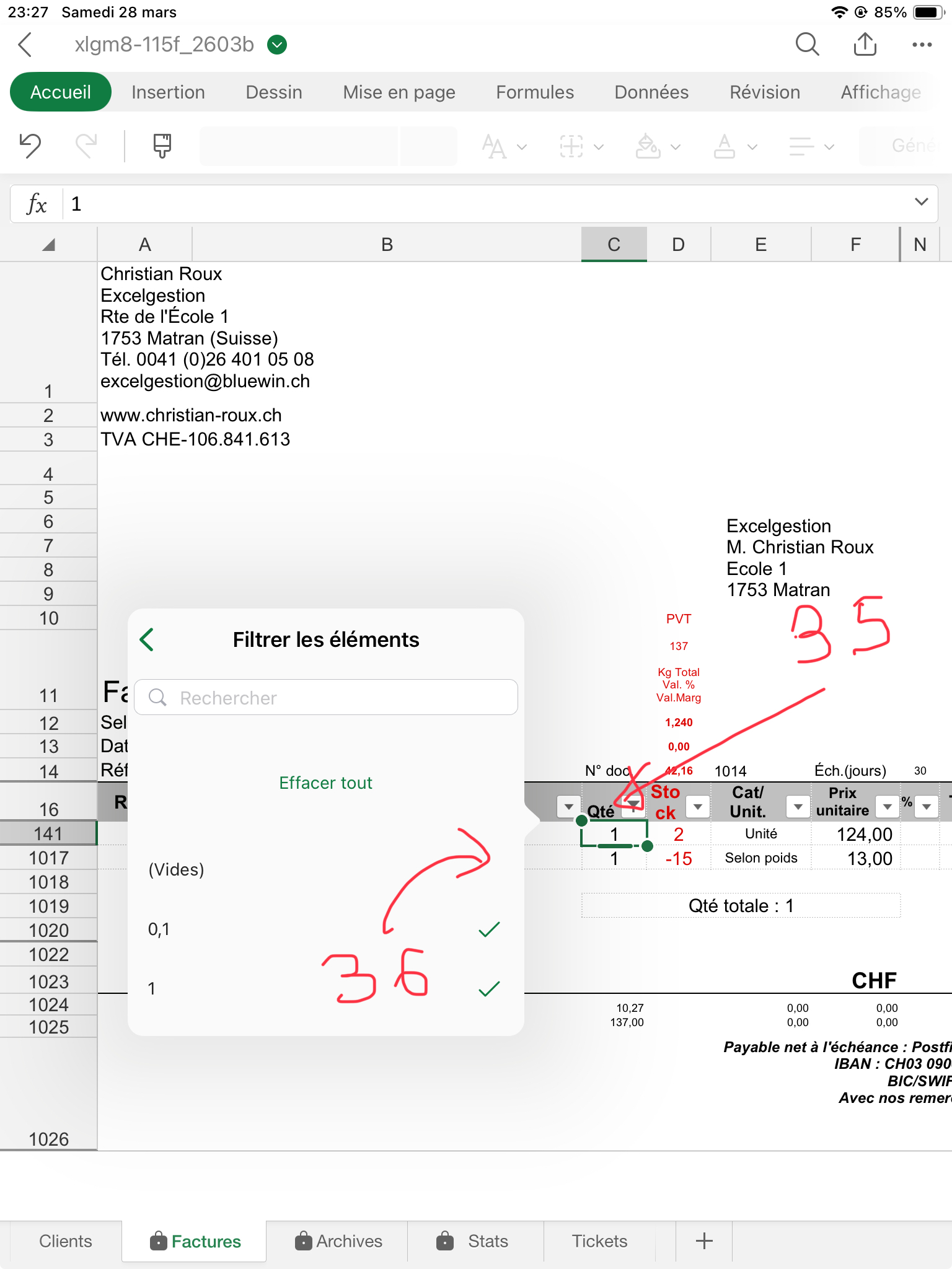Open the Archives sheet tab

pos(338,1241)
